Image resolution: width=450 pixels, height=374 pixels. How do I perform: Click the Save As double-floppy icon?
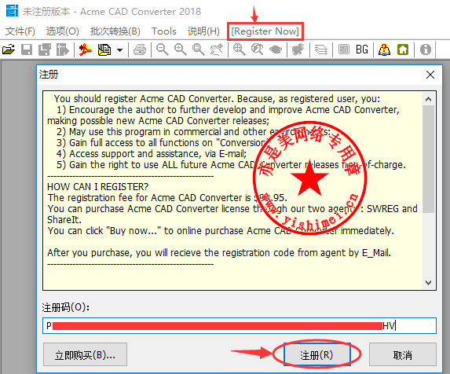[45, 49]
